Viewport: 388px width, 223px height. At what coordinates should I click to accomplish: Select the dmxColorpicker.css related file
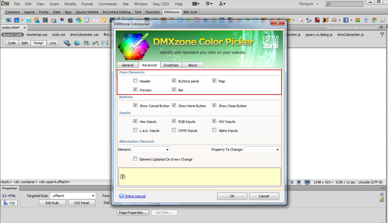coord(84,35)
